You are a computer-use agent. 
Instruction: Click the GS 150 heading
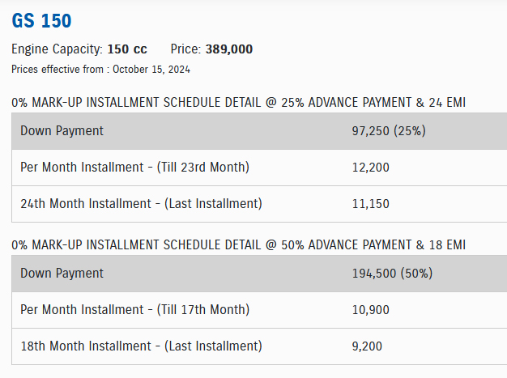(x=41, y=21)
